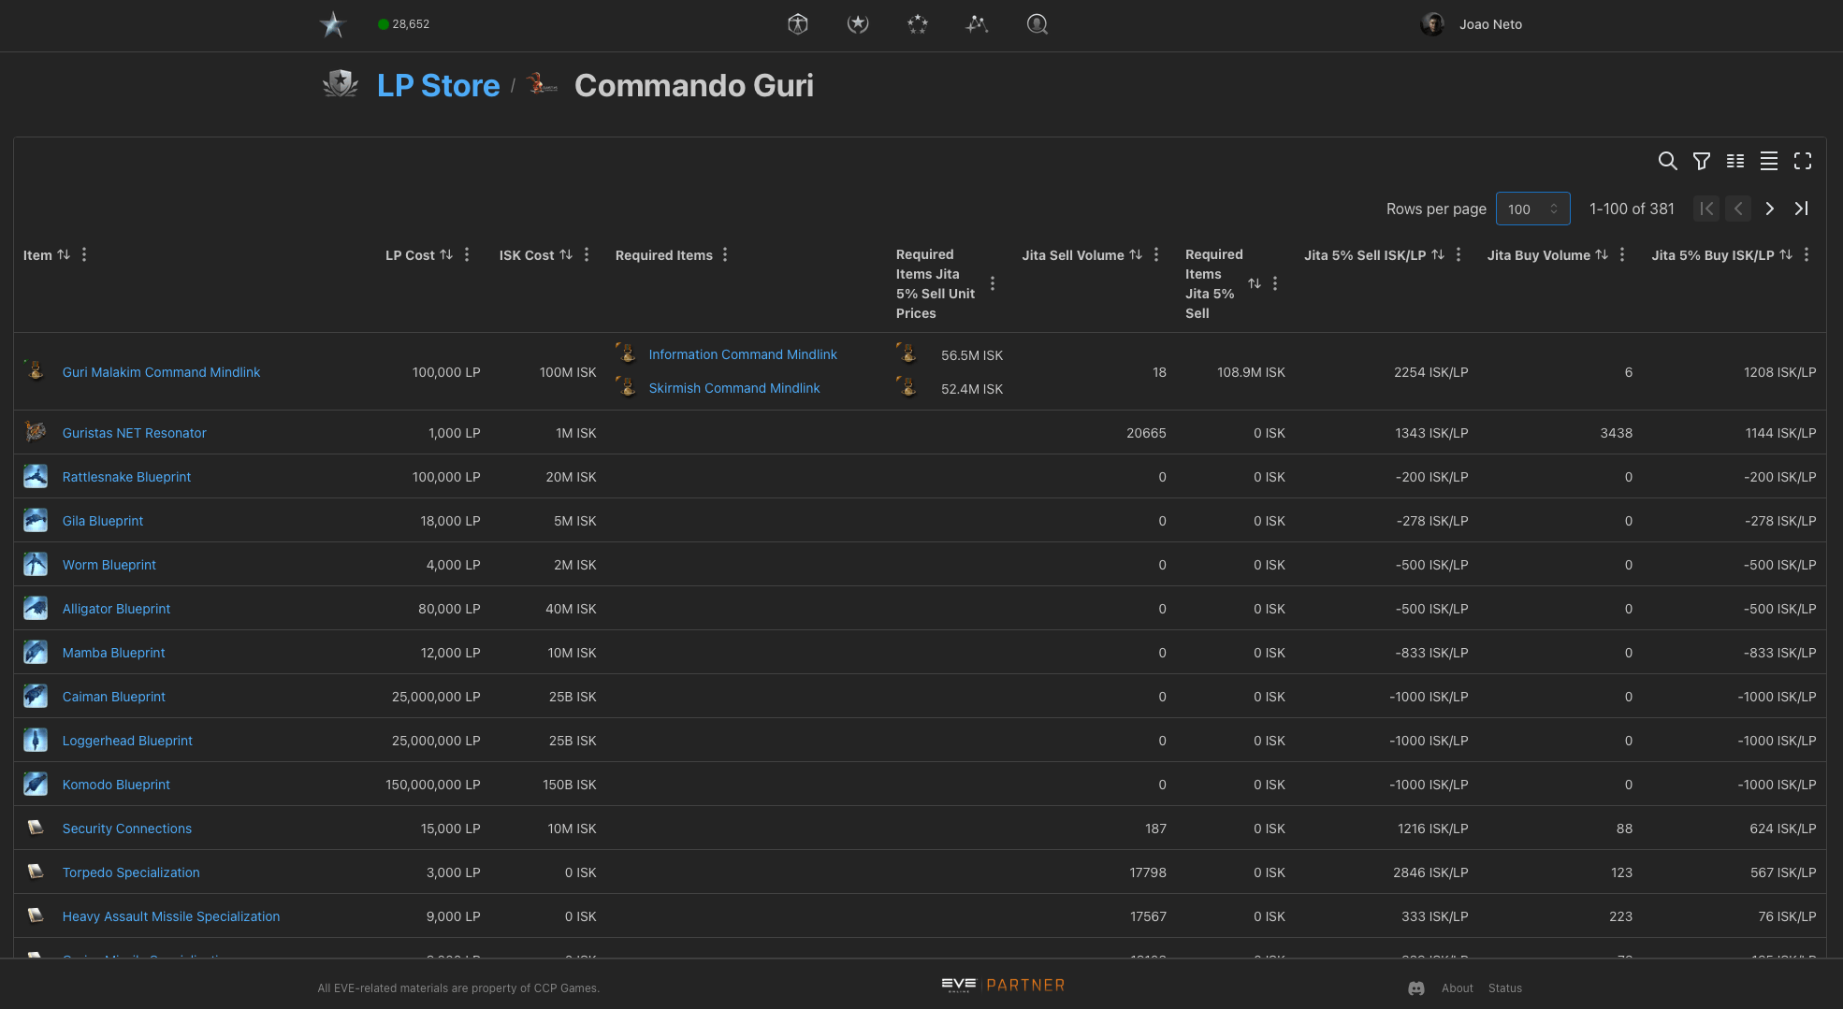1843x1009 pixels.
Task: Open ISK Cost column actions menu
Action: click(587, 254)
